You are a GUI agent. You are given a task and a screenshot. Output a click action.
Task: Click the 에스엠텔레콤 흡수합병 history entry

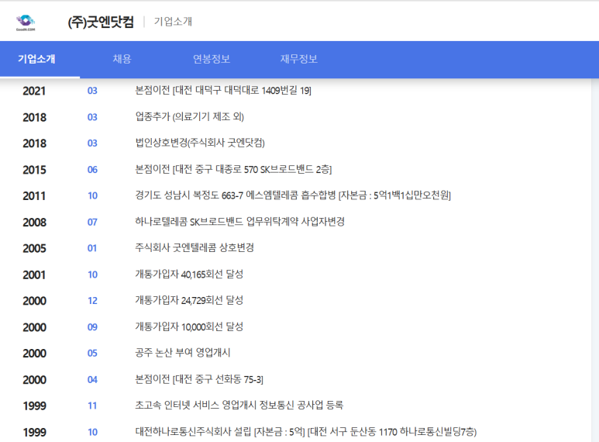coord(293,195)
